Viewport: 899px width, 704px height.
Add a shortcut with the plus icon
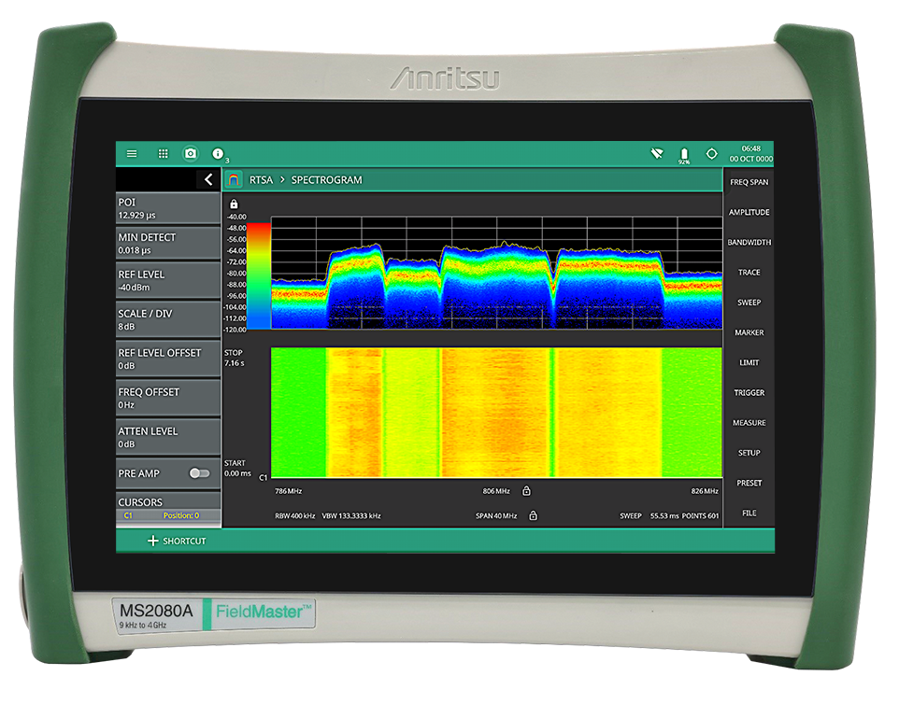pyautogui.click(x=152, y=541)
